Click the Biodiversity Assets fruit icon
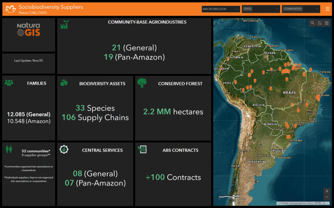 point(64,83)
